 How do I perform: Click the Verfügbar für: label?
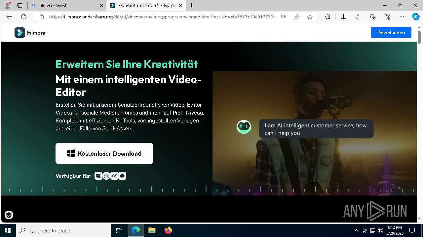(74, 176)
